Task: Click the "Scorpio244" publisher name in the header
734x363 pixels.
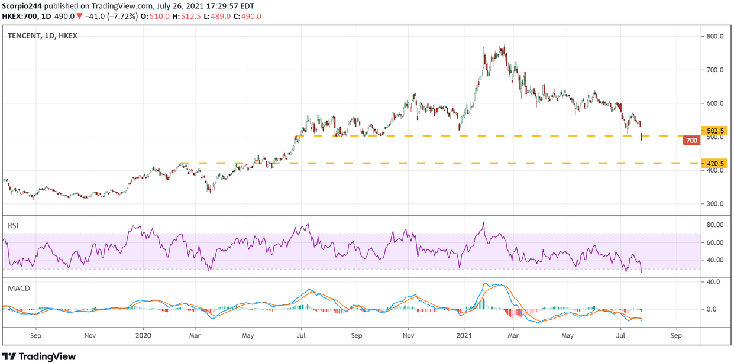Action: 21,6
